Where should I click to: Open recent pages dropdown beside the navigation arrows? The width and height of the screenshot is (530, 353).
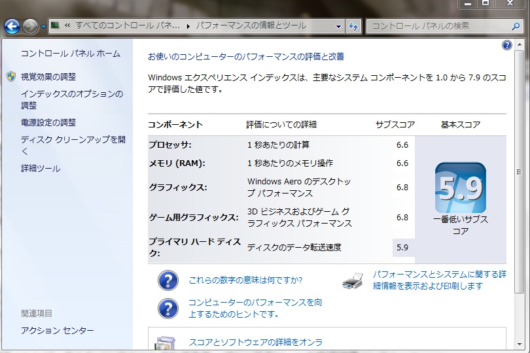pyautogui.click(x=43, y=26)
